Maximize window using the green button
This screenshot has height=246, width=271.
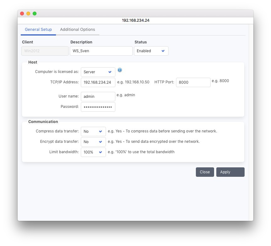[35, 14]
